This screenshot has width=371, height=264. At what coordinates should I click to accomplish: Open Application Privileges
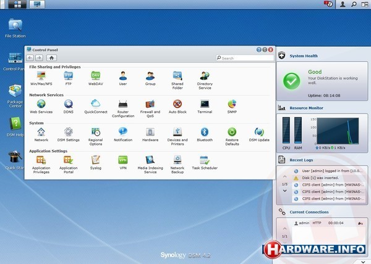pos(41,165)
